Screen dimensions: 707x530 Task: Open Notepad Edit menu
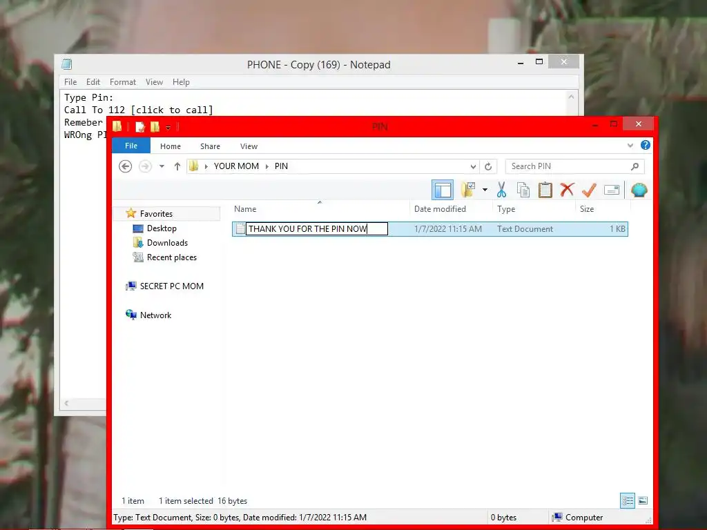tap(93, 82)
